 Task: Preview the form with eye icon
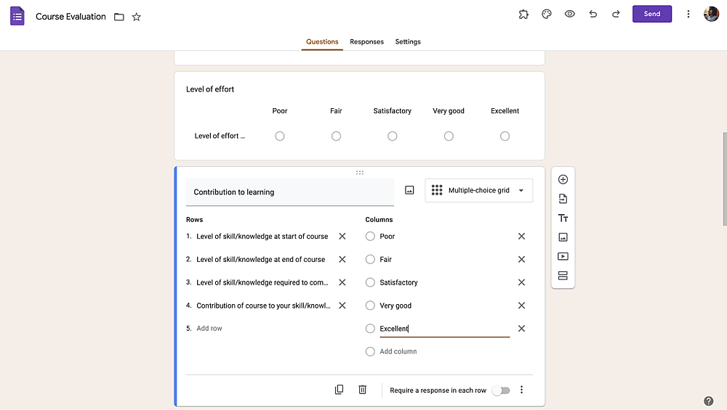pyautogui.click(x=570, y=14)
